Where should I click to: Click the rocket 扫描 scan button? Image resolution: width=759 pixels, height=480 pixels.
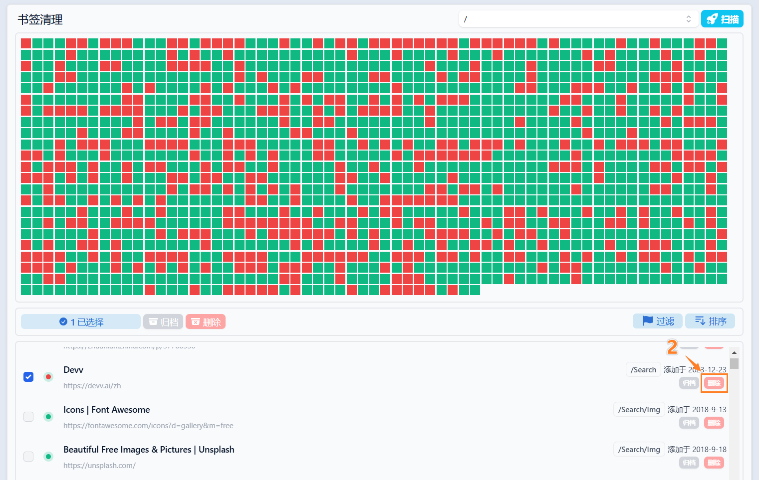click(x=722, y=19)
